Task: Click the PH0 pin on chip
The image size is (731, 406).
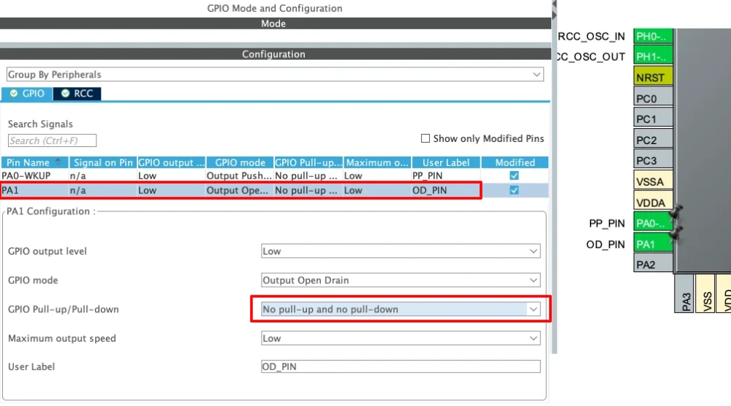Action: click(653, 37)
